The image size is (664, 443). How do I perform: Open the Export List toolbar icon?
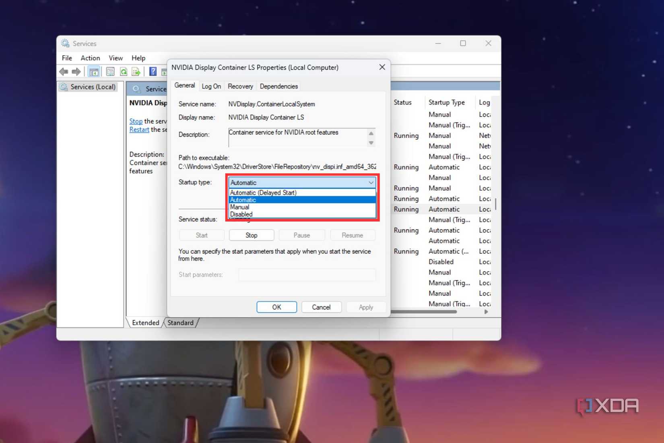coord(136,72)
